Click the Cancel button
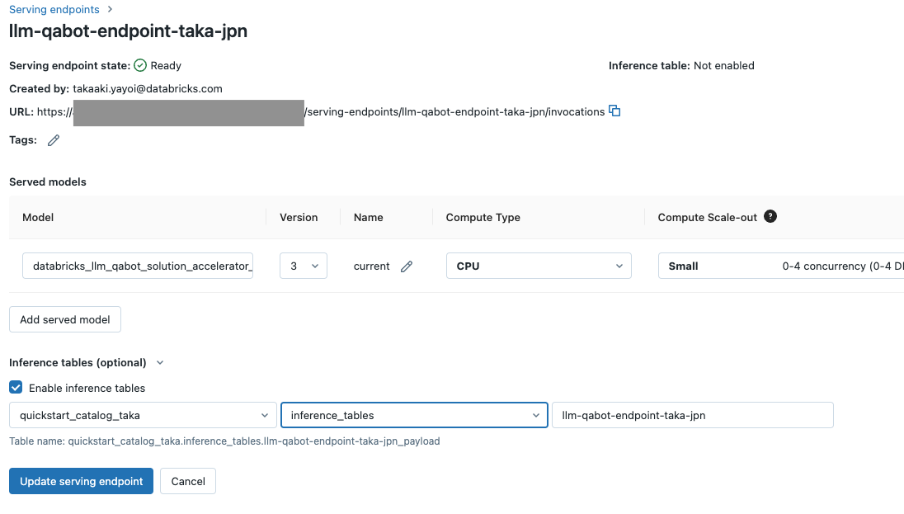 point(188,481)
